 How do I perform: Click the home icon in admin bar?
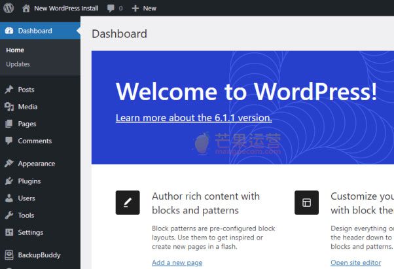point(26,9)
